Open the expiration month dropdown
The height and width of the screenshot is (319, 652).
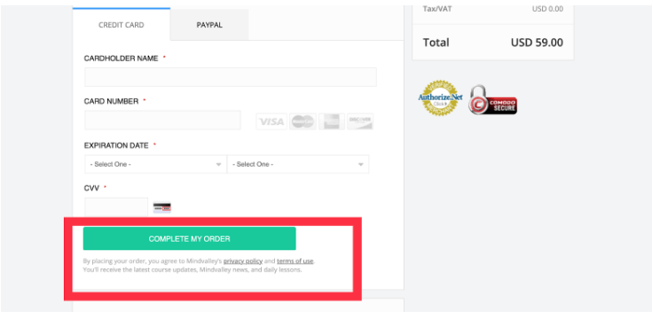(155, 164)
